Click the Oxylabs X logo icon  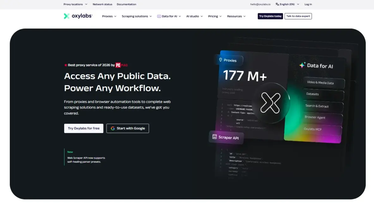point(66,16)
